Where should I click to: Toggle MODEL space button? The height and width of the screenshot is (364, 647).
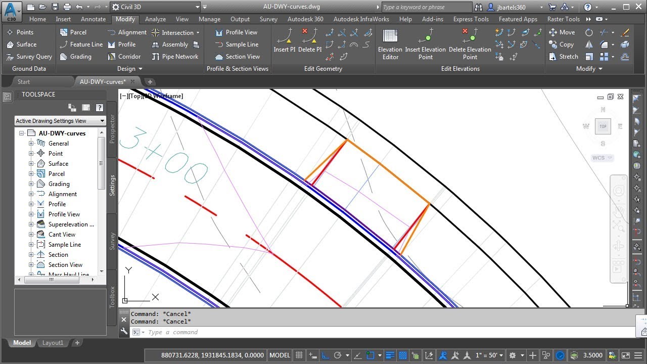[x=280, y=355]
